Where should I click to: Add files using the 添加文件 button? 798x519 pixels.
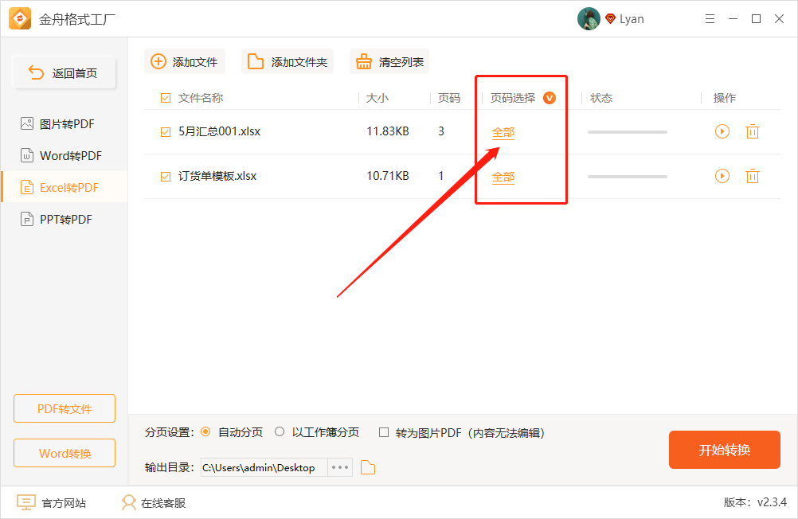pyautogui.click(x=184, y=61)
